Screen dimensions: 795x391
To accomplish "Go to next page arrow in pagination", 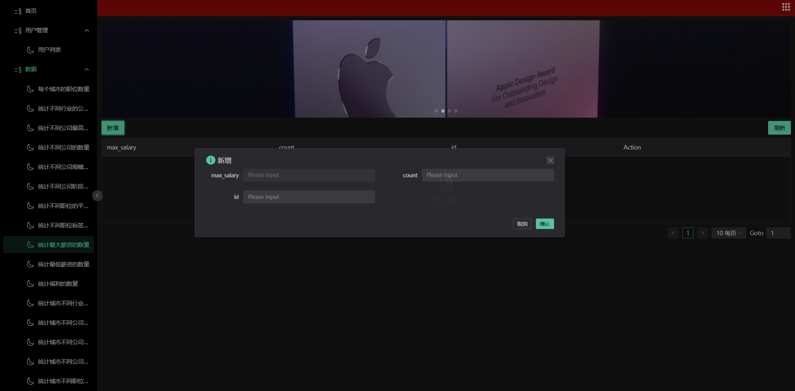I will pyautogui.click(x=703, y=233).
